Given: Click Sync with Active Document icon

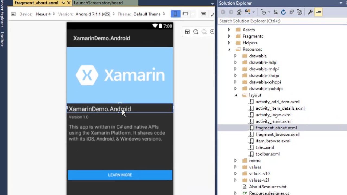Looking at the screenshot, I should point(275,12).
